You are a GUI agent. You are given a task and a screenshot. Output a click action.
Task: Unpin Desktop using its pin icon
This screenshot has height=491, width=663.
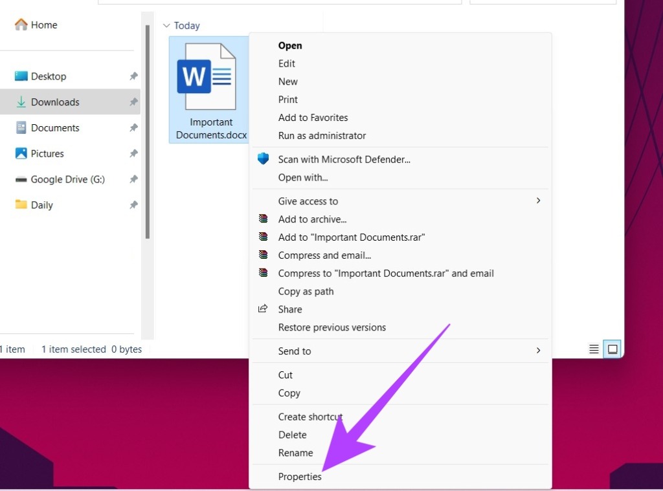point(133,76)
